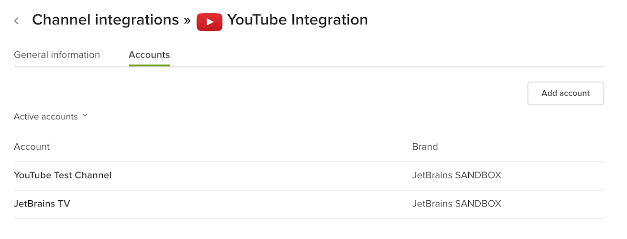Click the » breadcrumb separator
This screenshot has width=627, height=239.
pyautogui.click(x=187, y=20)
